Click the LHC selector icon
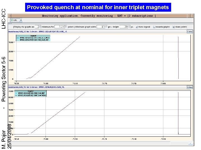 (12, 20)
